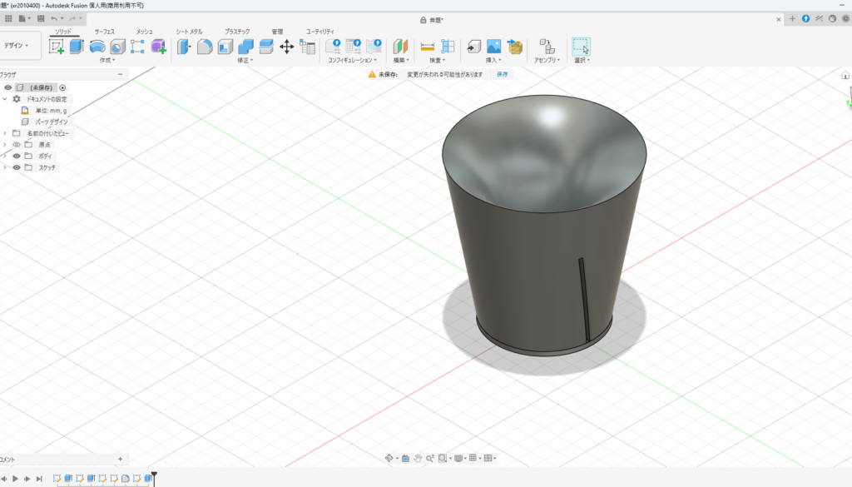Collapse the ドキュメントの設定 tree node
852x487 pixels.
pos(5,98)
